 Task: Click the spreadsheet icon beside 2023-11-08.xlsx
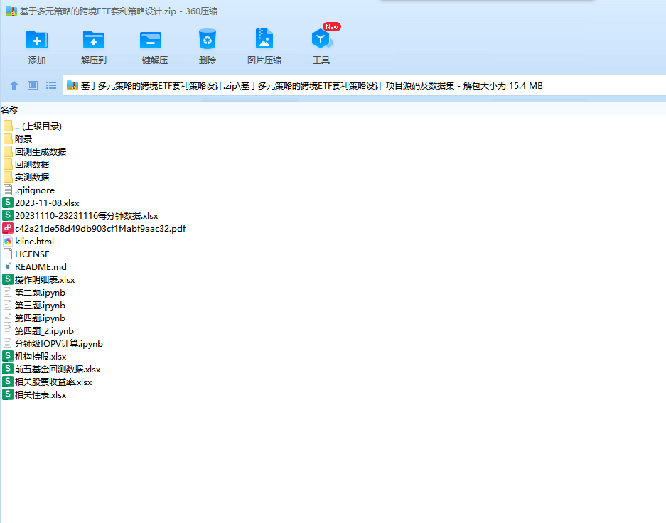coord(8,203)
